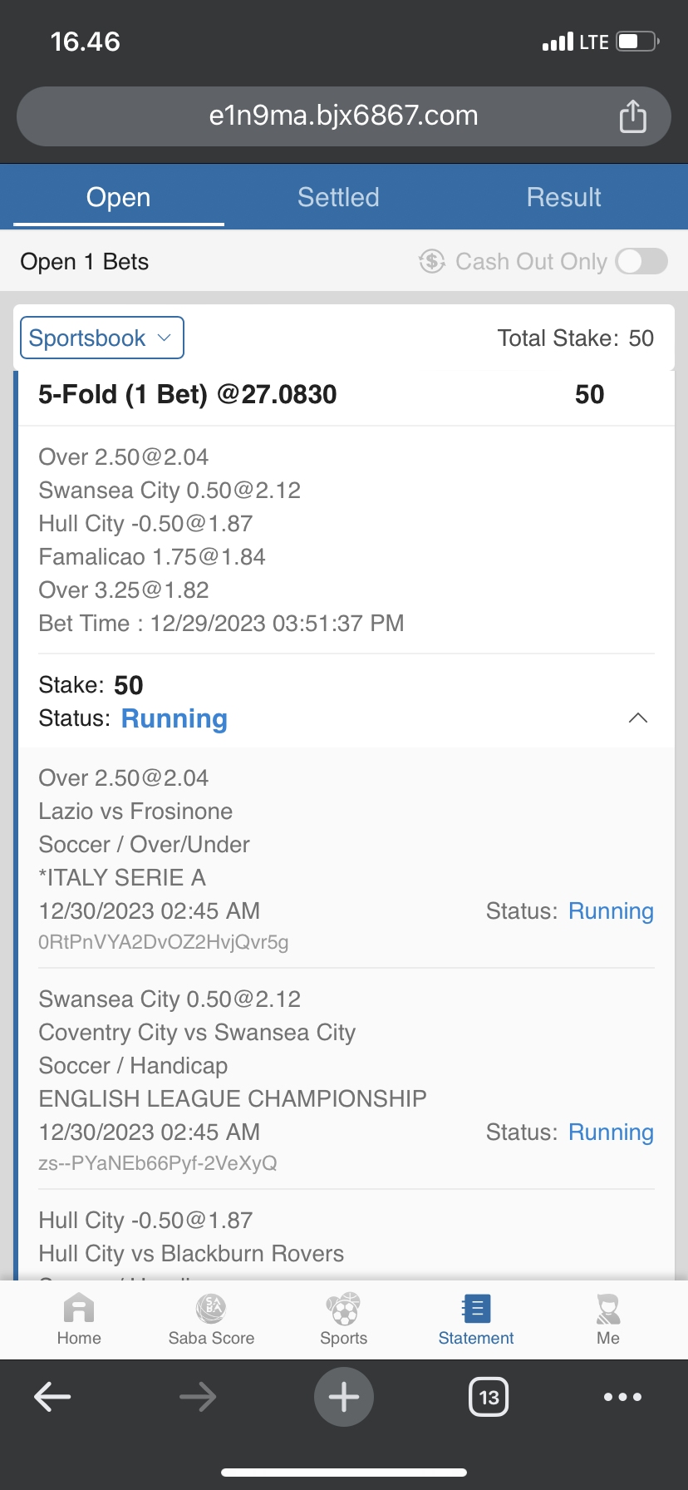
Task: Tap the Statement notebook icon
Action: point(476,1310)
